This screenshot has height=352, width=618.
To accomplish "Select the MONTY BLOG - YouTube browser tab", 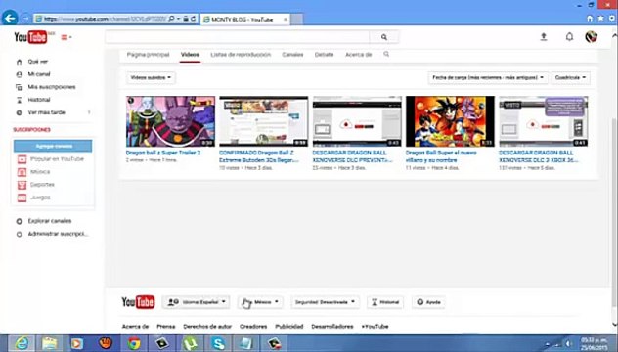I will click(245, 19).
